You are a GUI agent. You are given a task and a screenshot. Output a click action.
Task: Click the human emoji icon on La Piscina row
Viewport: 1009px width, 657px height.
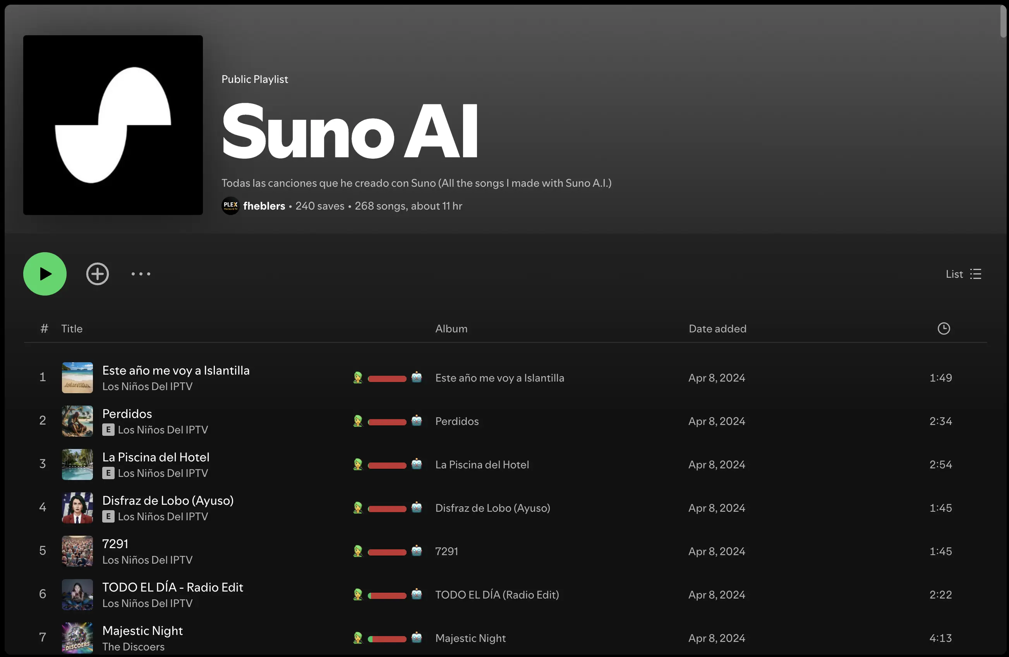[x=358, y=464]
